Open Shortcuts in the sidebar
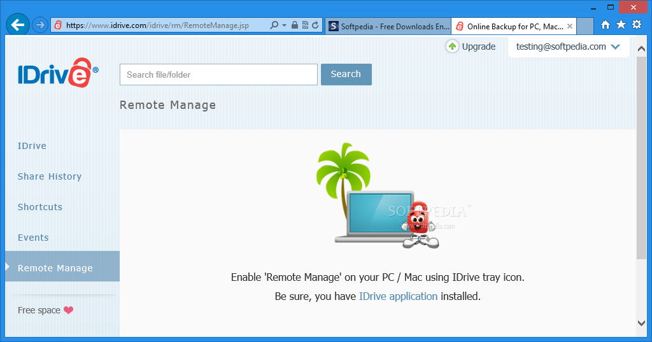This screenshot has height=342, width=652. [40, 207]
